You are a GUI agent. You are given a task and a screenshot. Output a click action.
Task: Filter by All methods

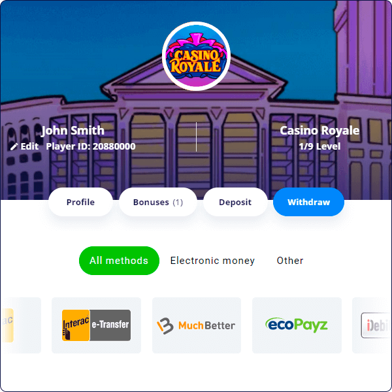pos(119,261)
